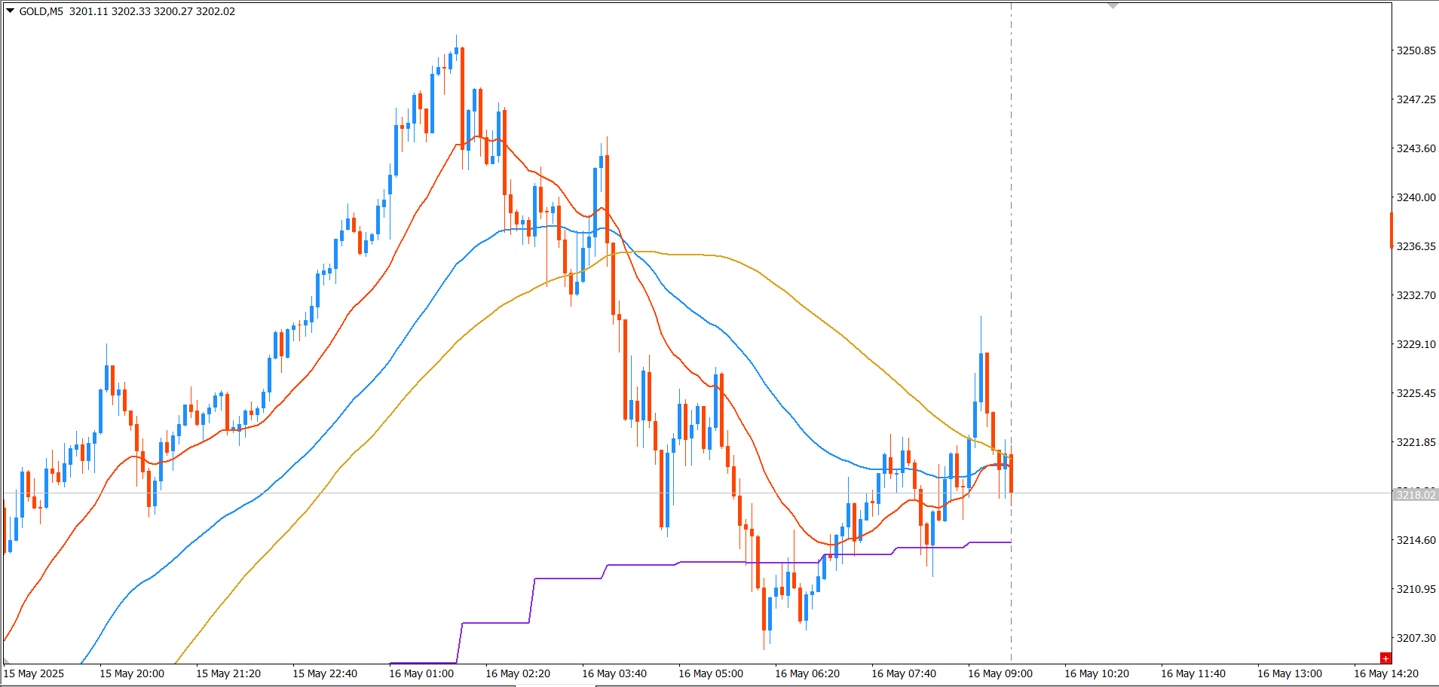Click the 16 May 13:00 time label
The width and height of the screenshot is (1439, 687).
[x=1290, y=673]
